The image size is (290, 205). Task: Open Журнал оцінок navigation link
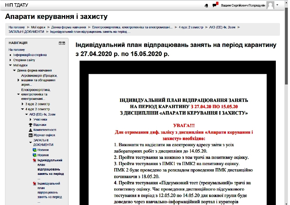point(44,135)
